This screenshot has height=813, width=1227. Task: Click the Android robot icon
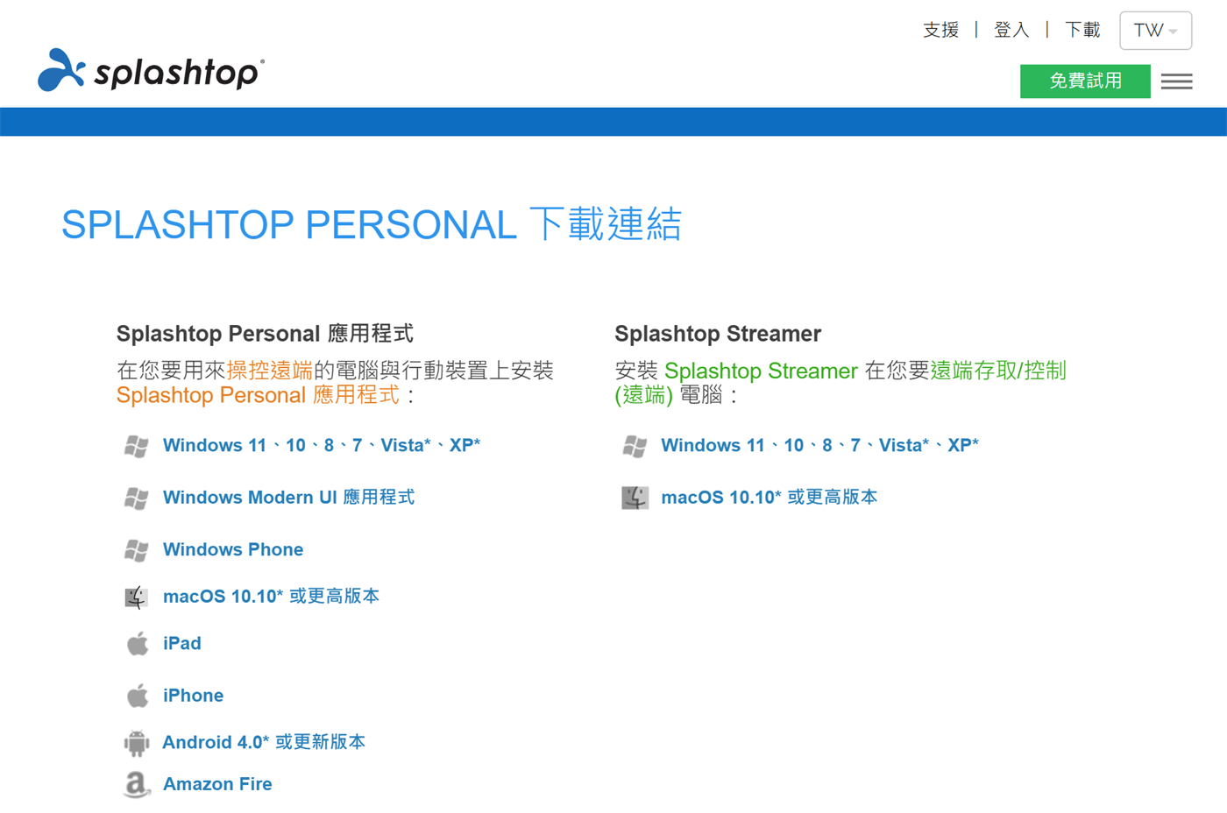[x=136, y=743]
